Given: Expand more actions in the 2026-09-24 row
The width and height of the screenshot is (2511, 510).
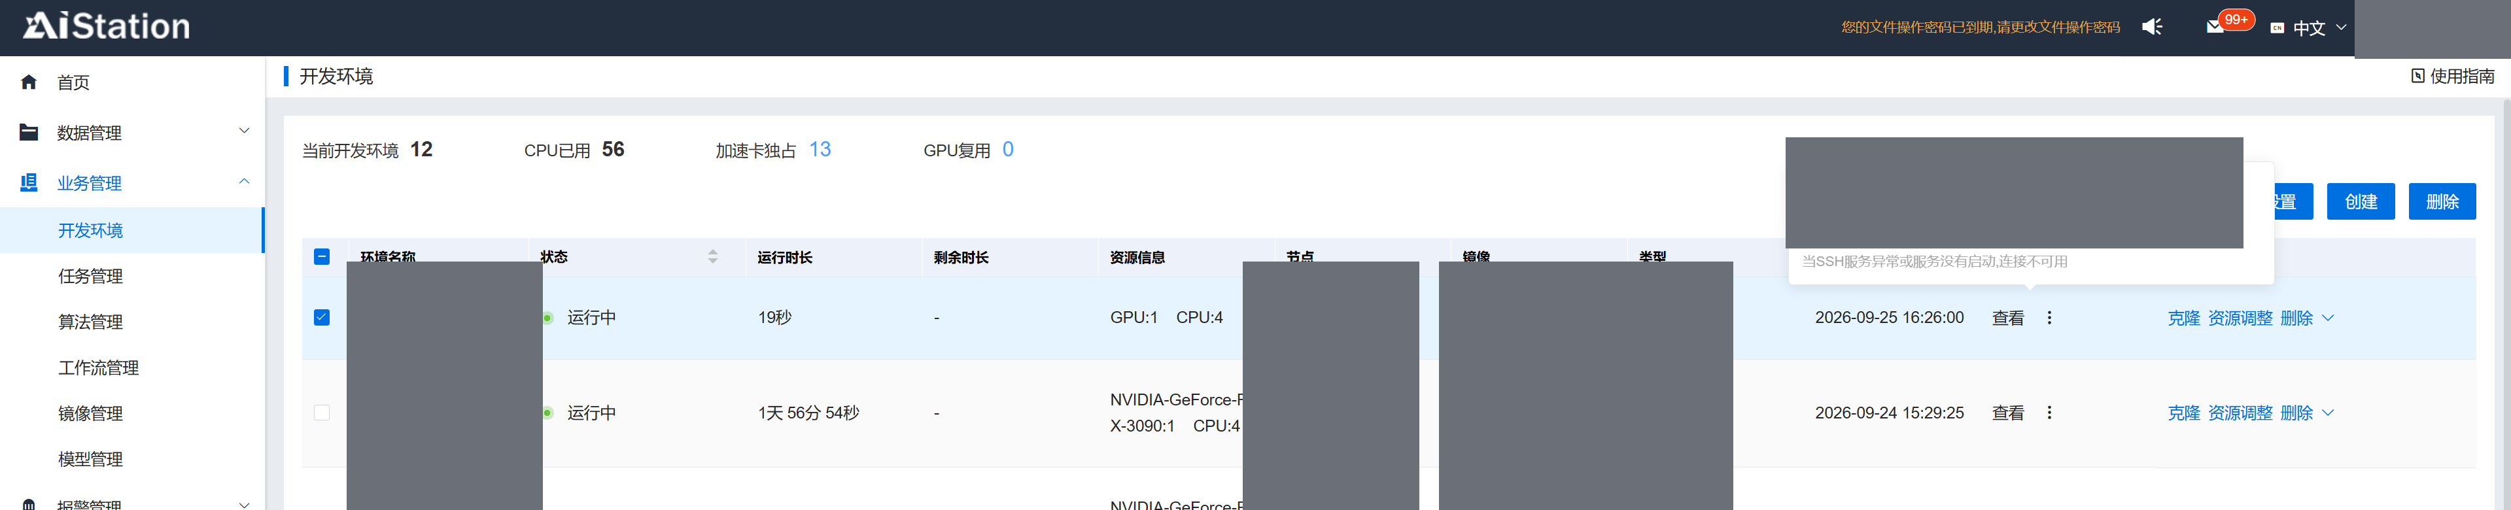Looking at the screenshot, I should coord(2328,413).
